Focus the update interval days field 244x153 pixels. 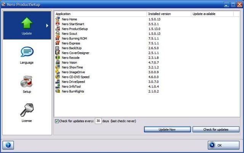pos(98,121)
